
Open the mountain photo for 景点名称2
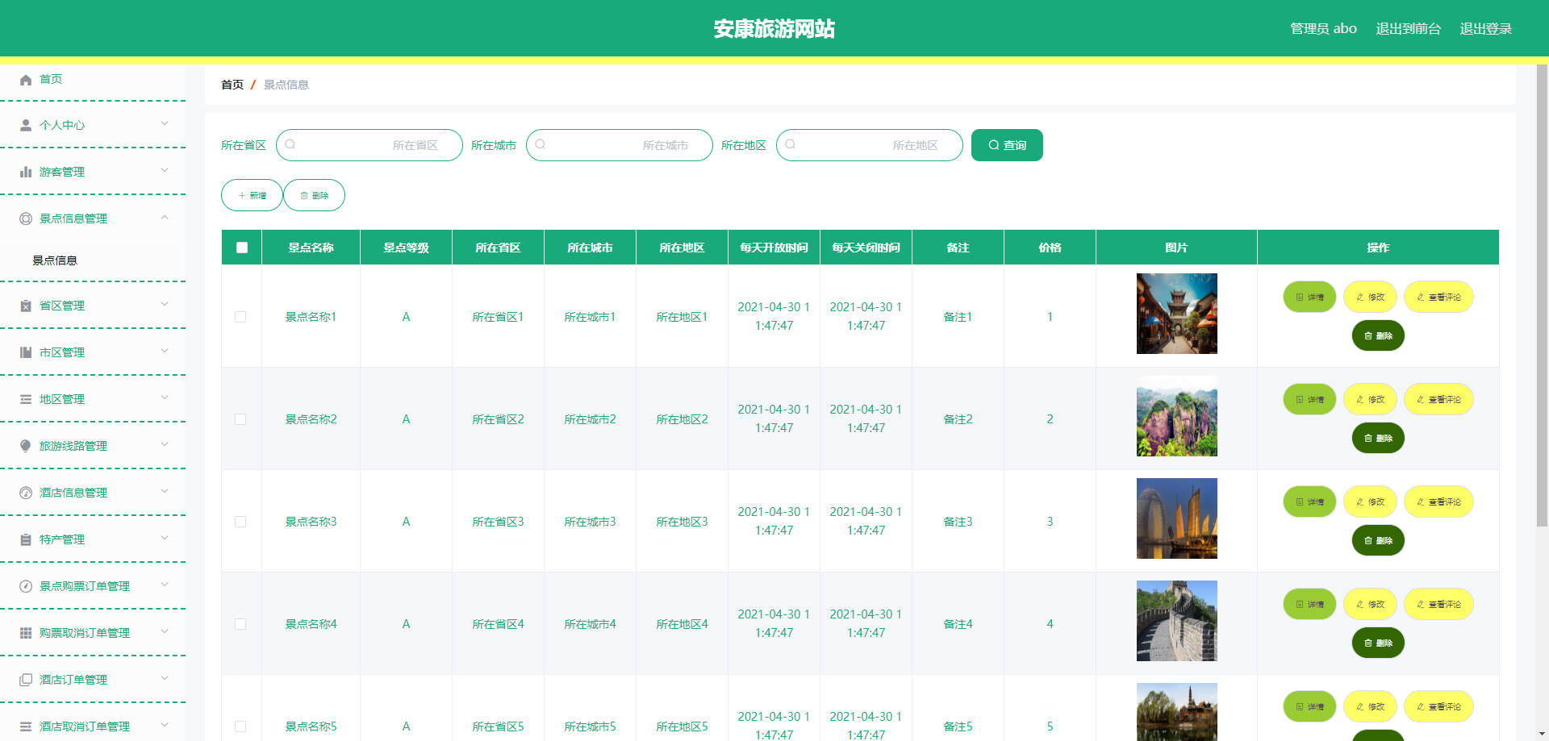click(1176, 416)
